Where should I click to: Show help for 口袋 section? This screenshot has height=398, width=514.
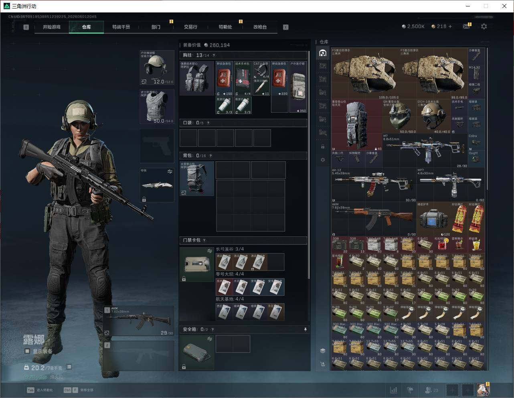coord(208,123)
